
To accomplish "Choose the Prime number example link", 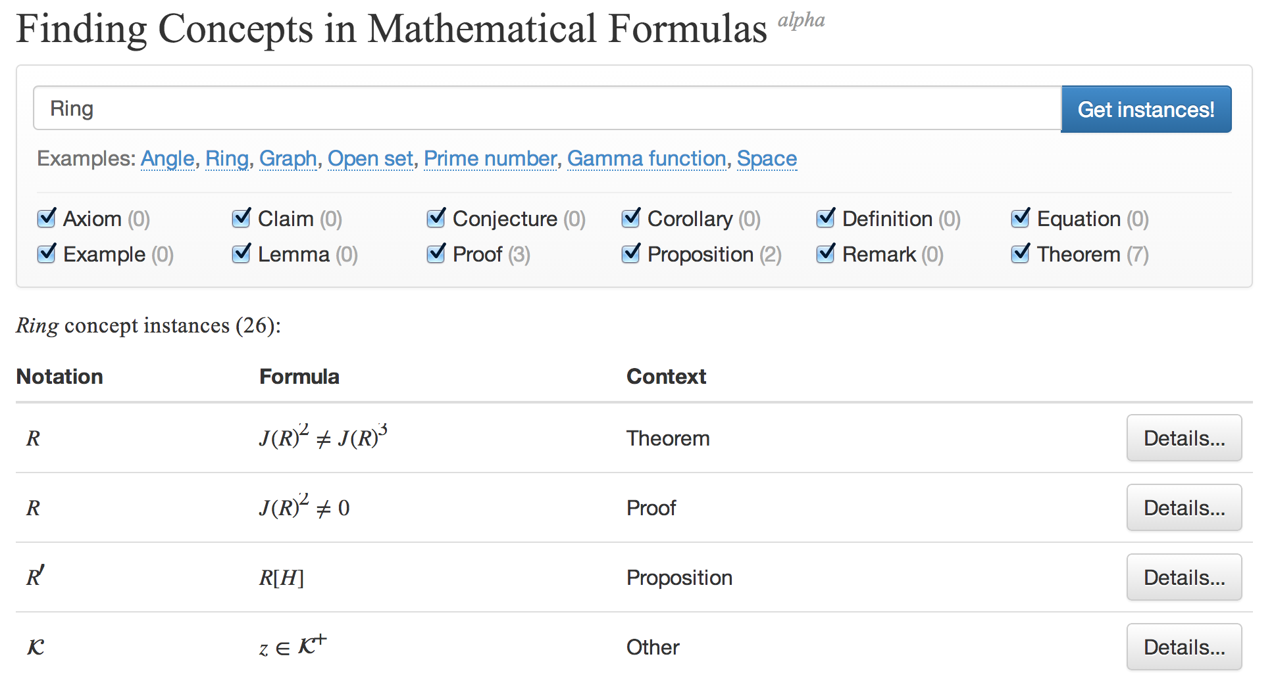I will 490,158.
